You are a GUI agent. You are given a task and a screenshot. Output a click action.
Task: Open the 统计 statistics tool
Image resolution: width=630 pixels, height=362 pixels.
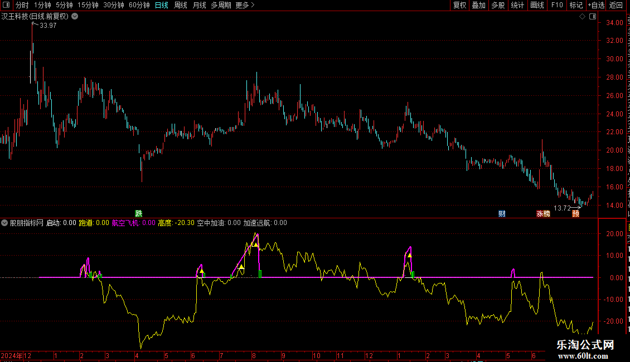pyautogui.click(x=517, y=5)
